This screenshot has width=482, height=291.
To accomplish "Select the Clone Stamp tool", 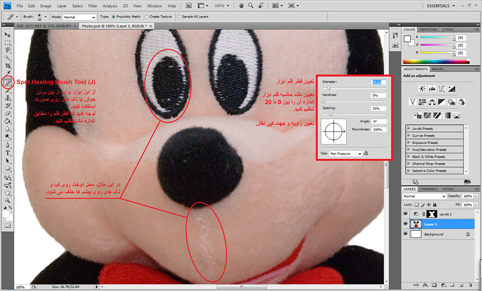I will pyautogui.click(x=7, y=98).
